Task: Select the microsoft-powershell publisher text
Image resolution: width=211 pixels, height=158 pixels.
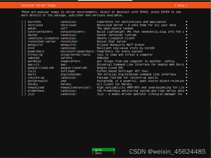Action: [77, 51]
